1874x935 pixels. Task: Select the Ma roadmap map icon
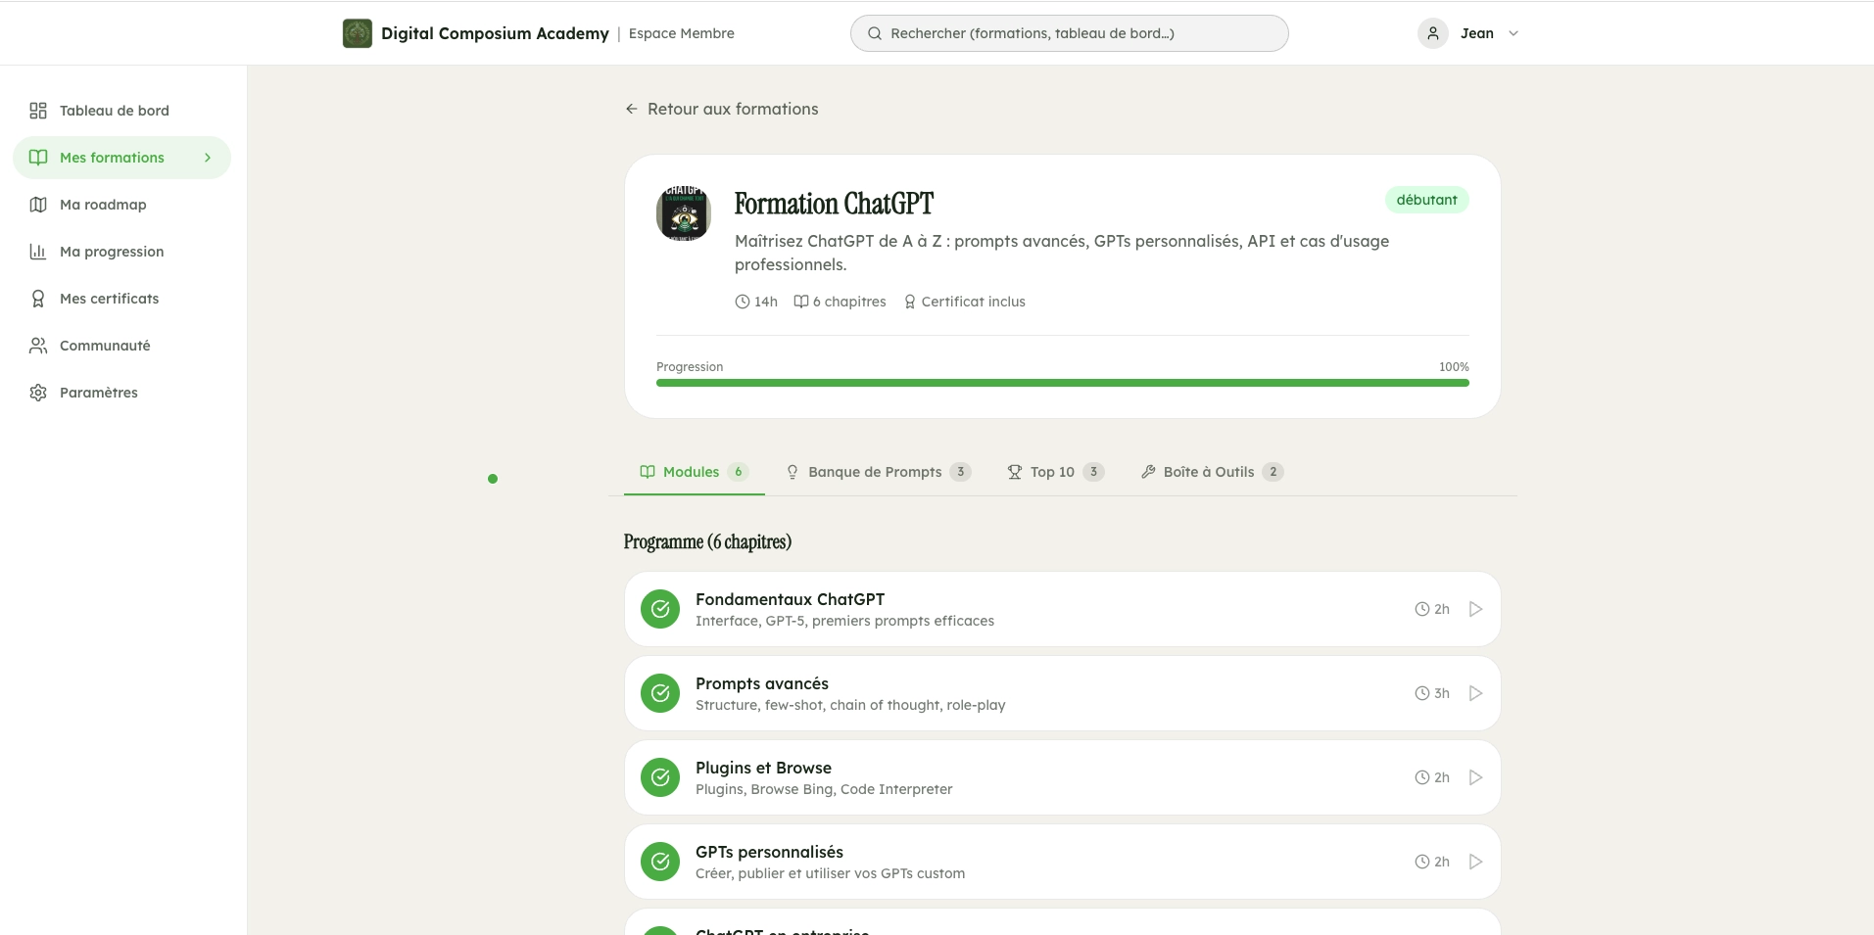(x=38, y=205)
